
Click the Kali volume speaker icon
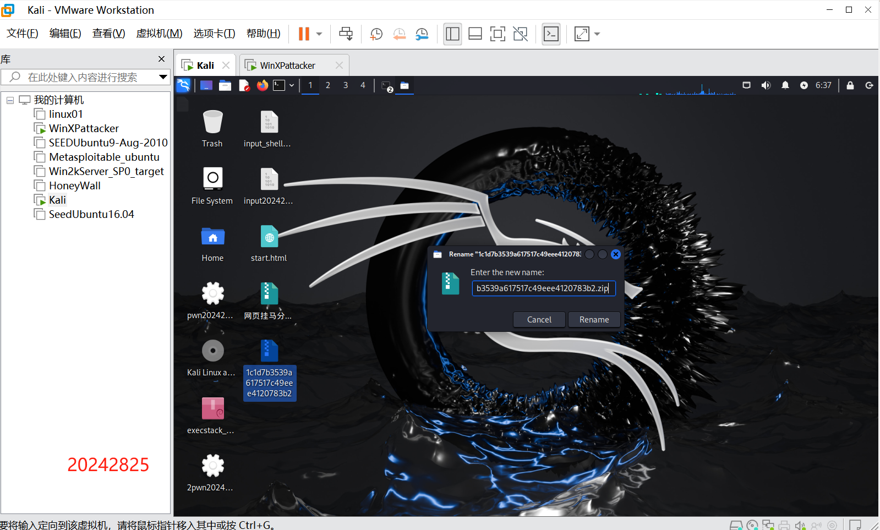pos(766,85)
